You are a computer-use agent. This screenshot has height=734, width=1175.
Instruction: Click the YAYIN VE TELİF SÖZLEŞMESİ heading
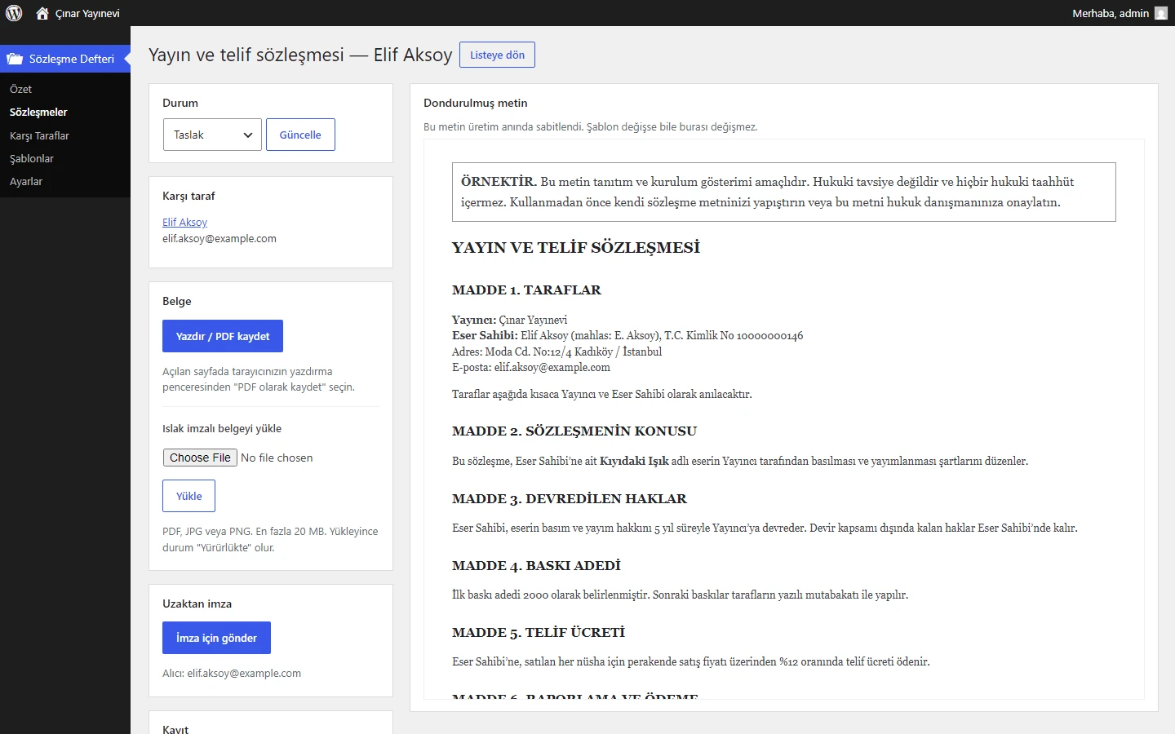coord(576,248)
